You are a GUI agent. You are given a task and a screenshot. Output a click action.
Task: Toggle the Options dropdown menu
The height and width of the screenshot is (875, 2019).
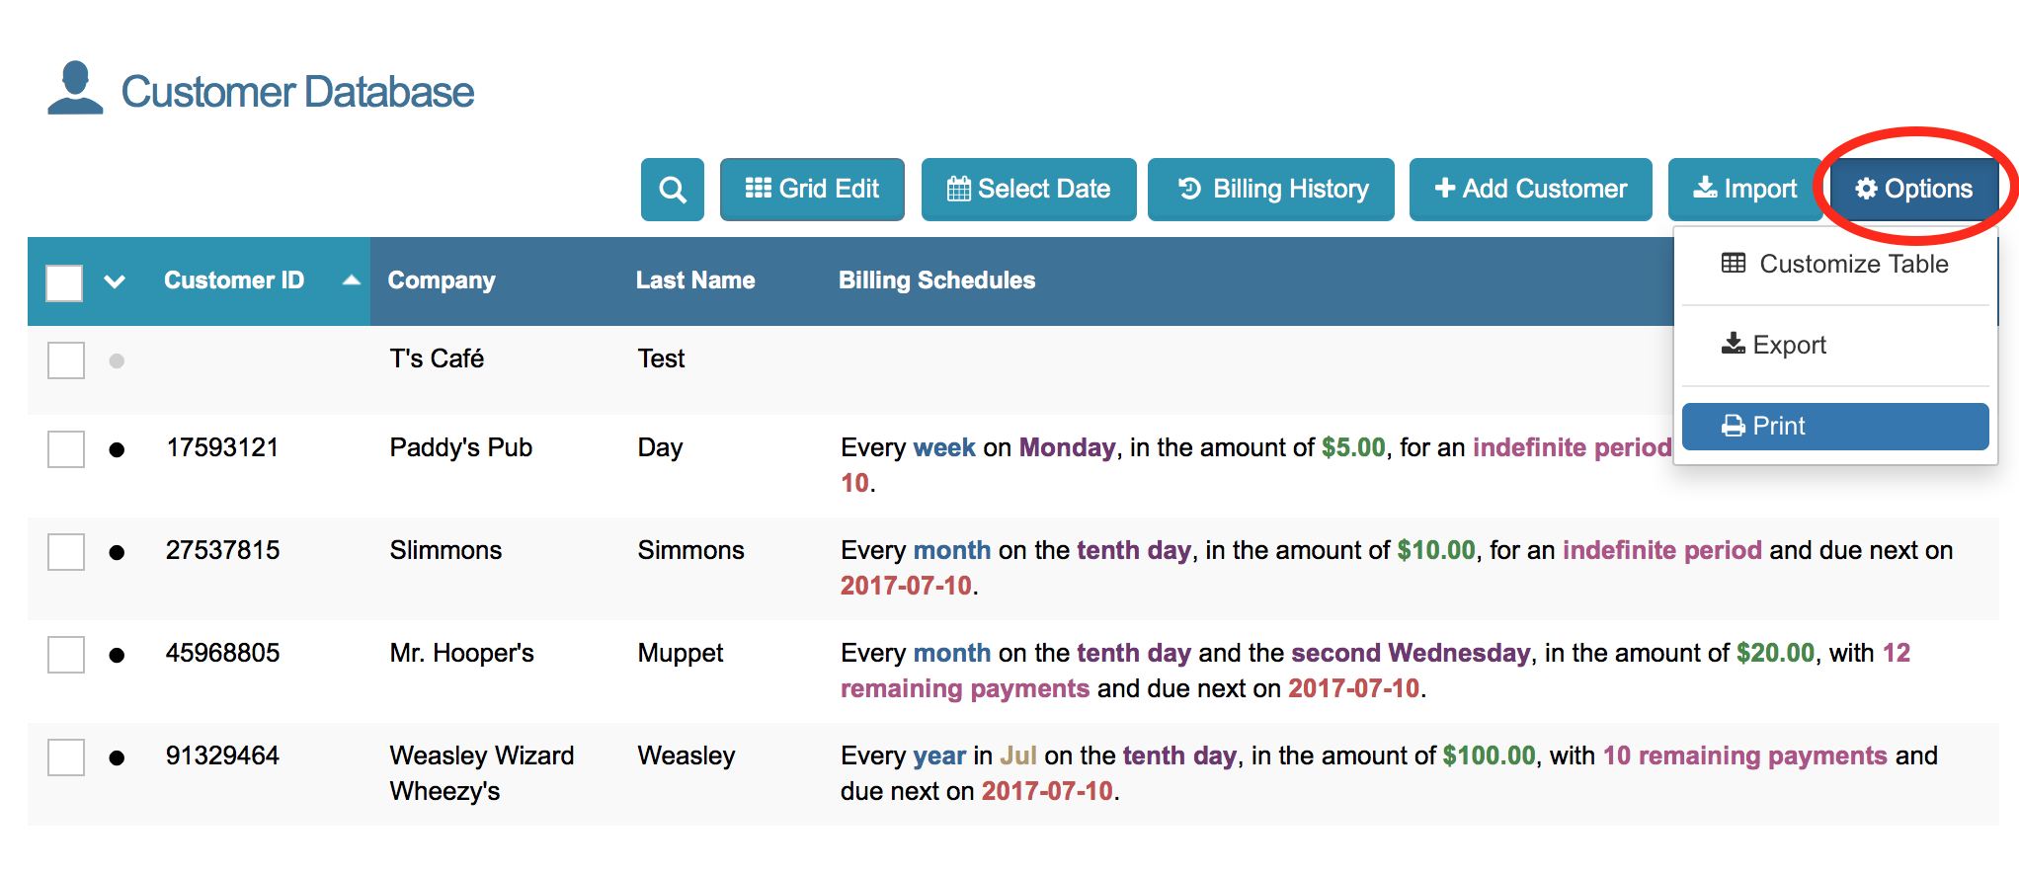pyautogui.click(x=1914, y=190)
